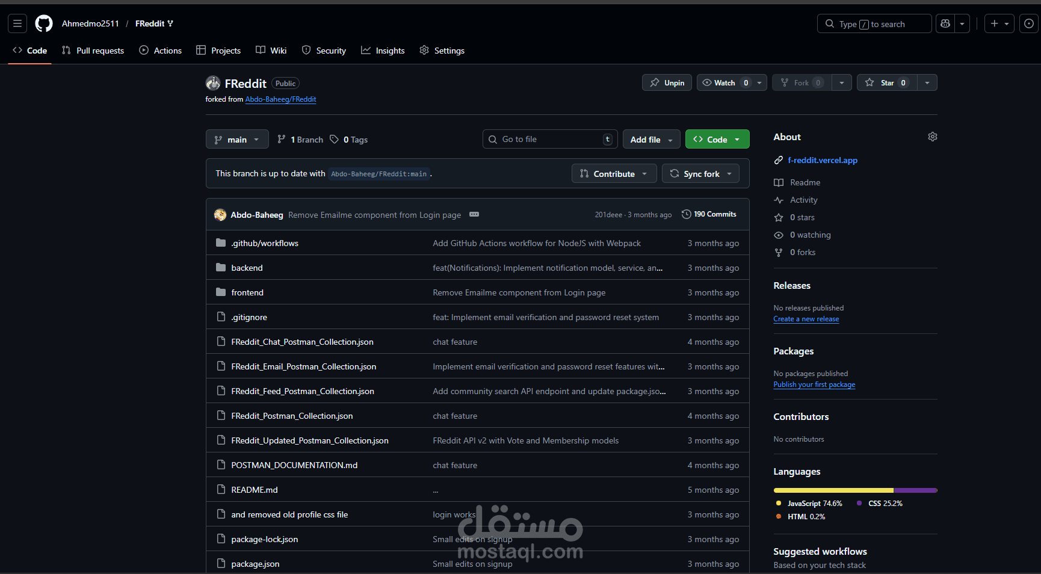
Task: Click the .gitignore file icon
Action: coord(221,317)
